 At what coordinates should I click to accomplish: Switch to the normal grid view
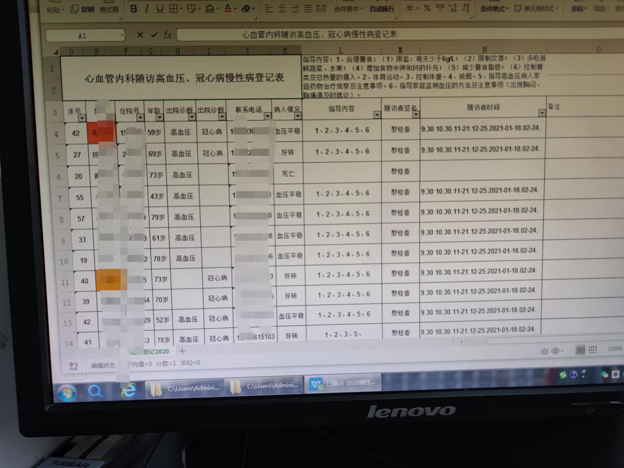tap(580, 350)
